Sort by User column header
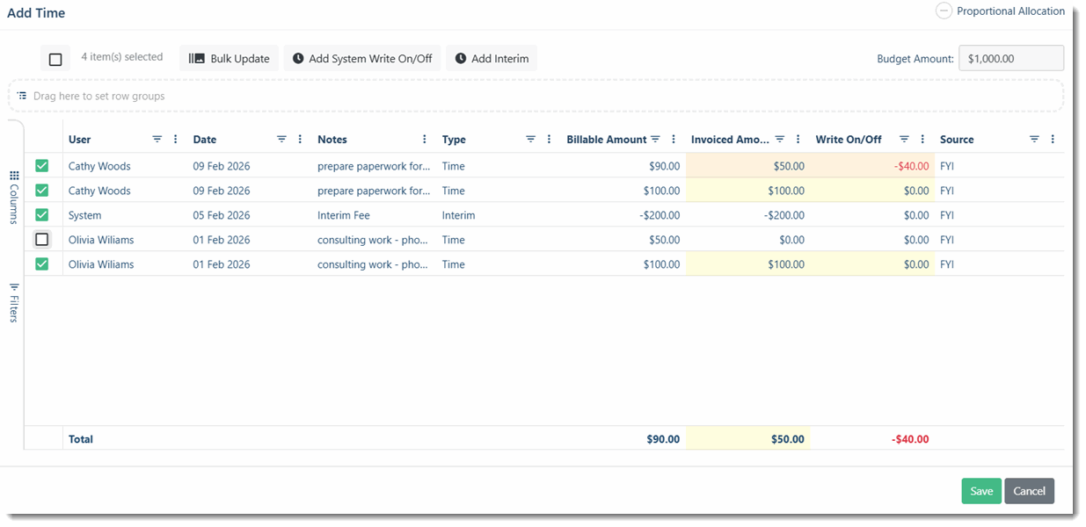The image size is (1086, 527). coord(80,140)
